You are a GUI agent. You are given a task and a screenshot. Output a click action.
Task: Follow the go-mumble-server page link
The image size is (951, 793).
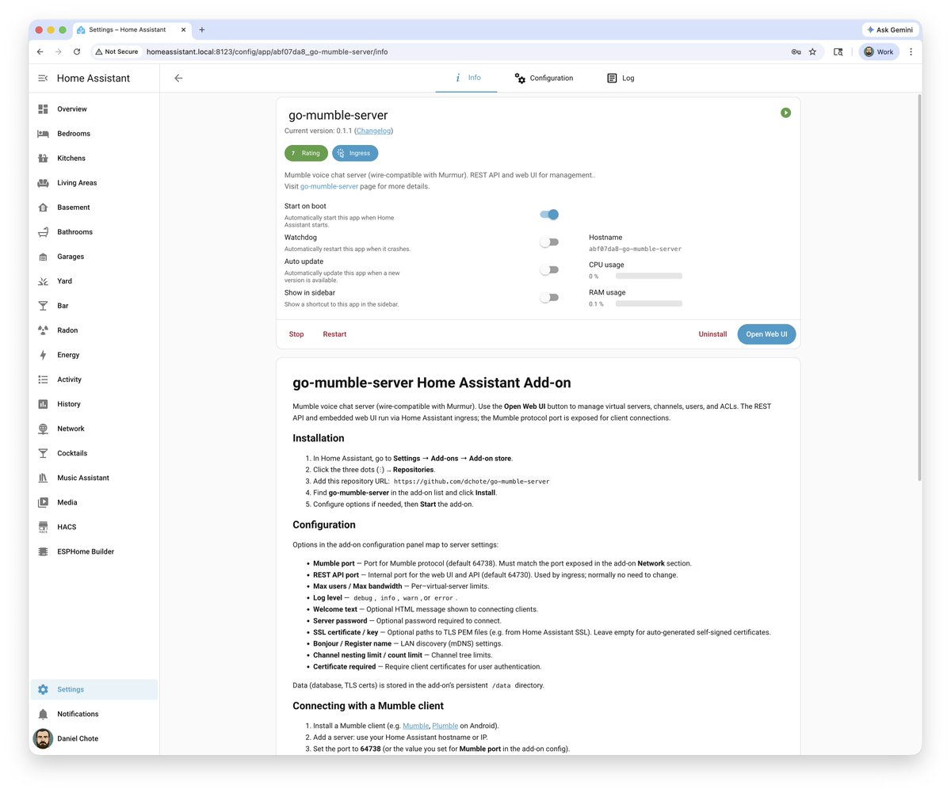[x=329, y=186]
